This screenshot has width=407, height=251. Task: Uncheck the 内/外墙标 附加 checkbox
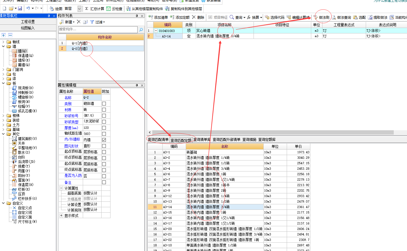(x=104, y=140)
